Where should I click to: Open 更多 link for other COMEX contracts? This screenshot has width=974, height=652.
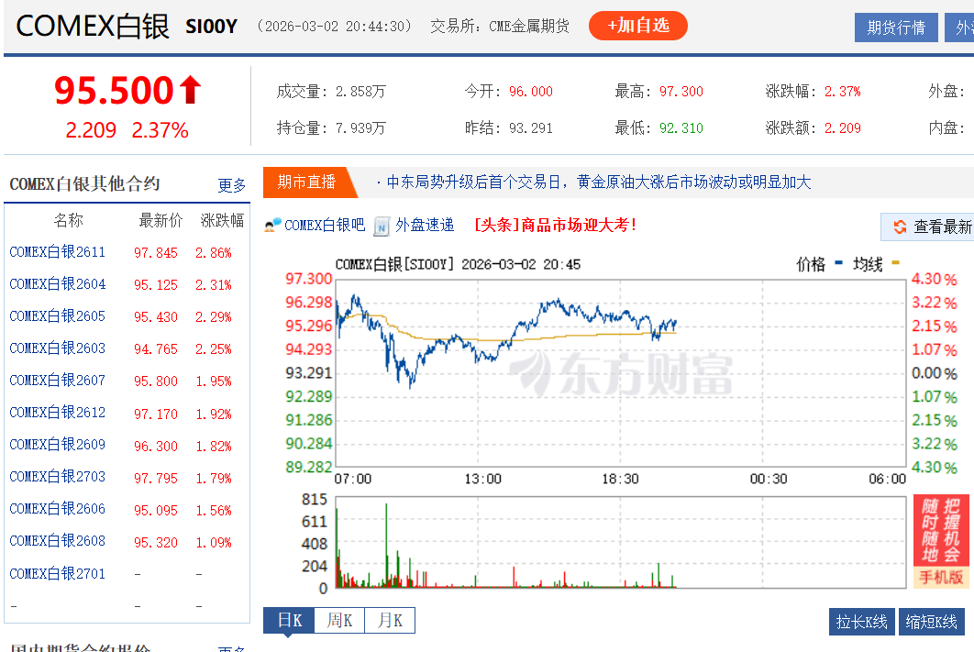(232, 185)
